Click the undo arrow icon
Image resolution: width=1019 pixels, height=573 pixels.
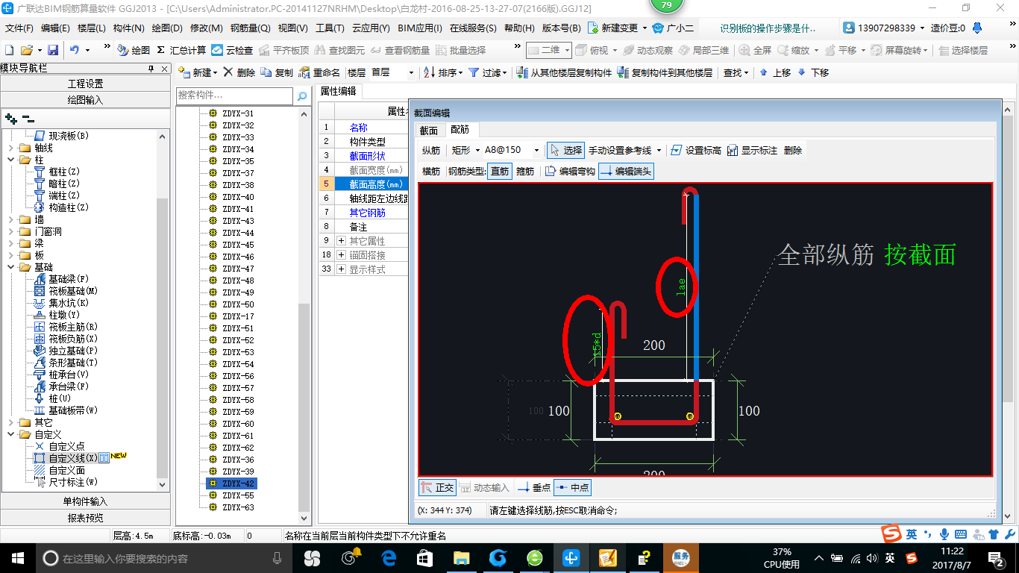(75, 50)
